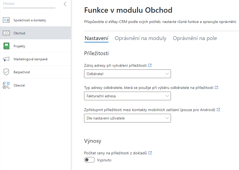239x170 pixels.
Task: Expand the Dle nastavení uživatele dropdown
Action: [x=128, y=118]
